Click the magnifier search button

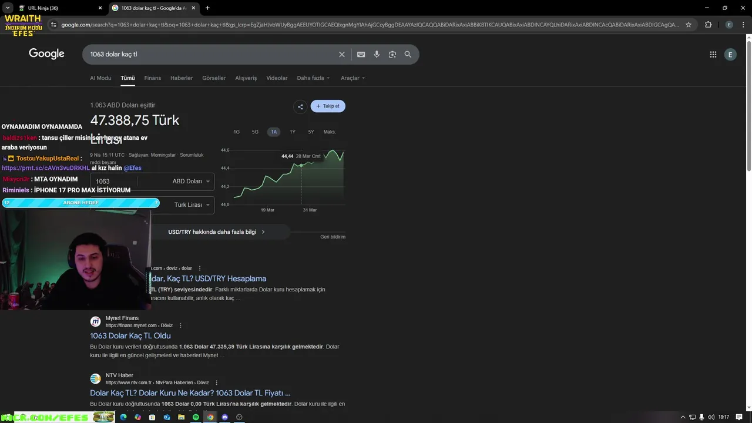408,54
